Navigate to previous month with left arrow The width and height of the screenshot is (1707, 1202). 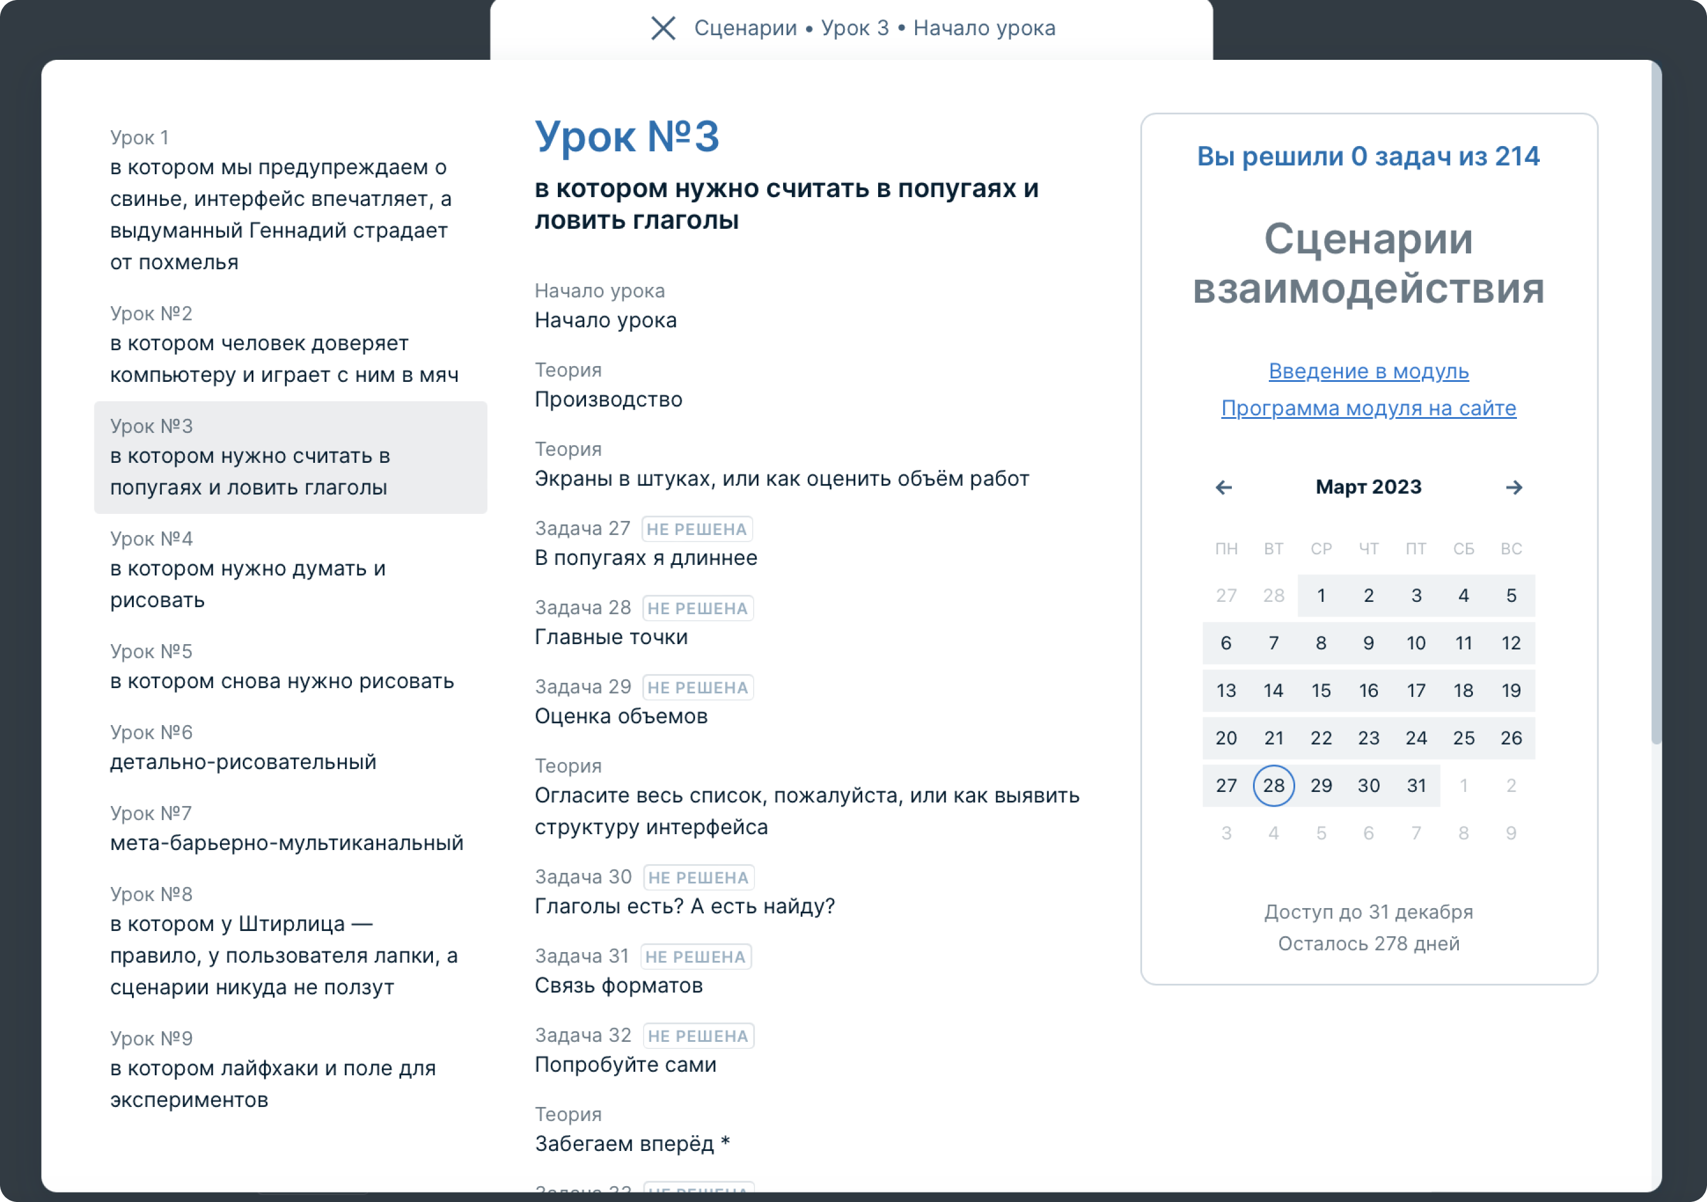pyautogui.click(x=1224, y=487)
